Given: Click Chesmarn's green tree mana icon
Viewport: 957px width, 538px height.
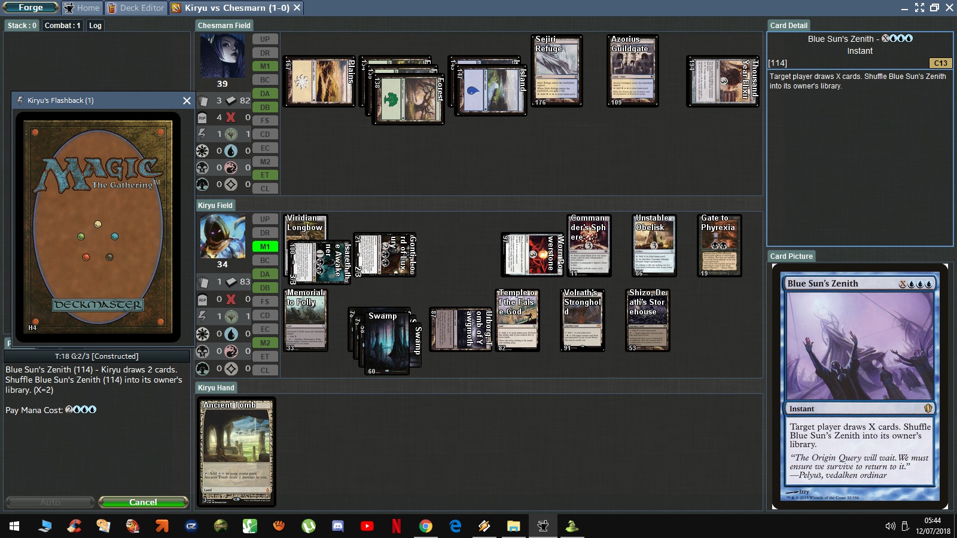Looking at the screenshot, I should click(231, 134).
